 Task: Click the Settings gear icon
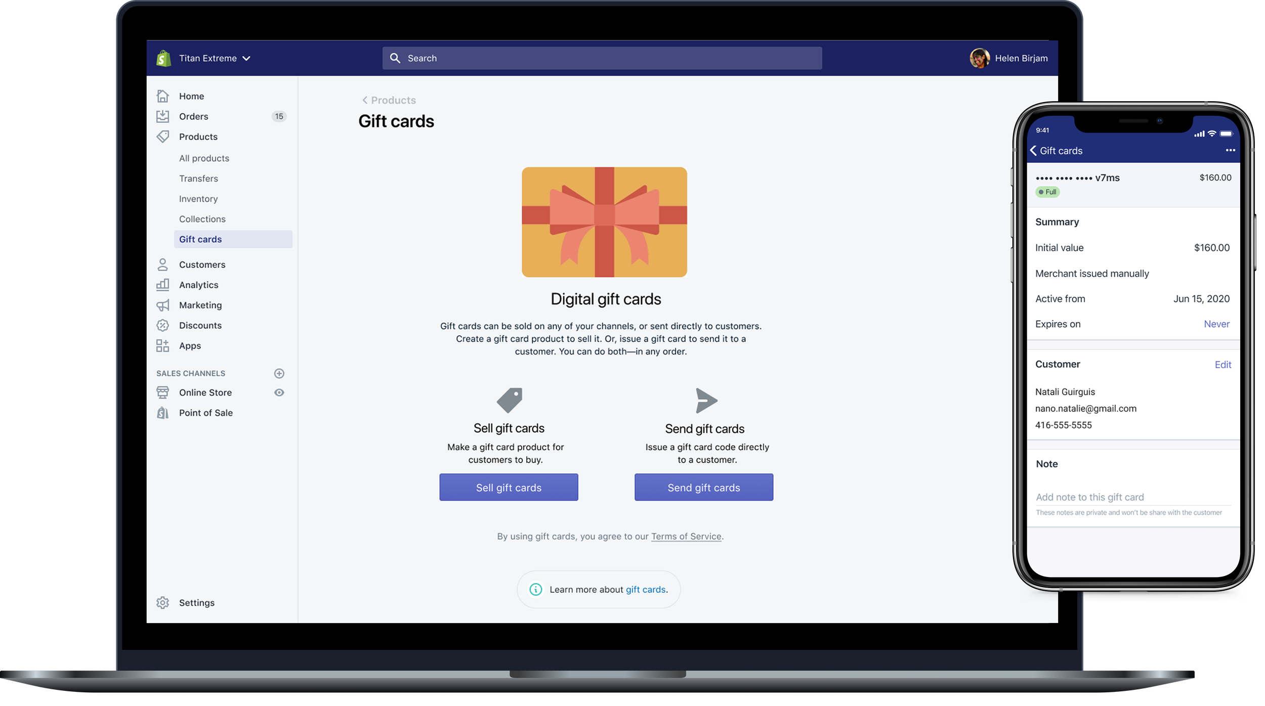(162, 602)
